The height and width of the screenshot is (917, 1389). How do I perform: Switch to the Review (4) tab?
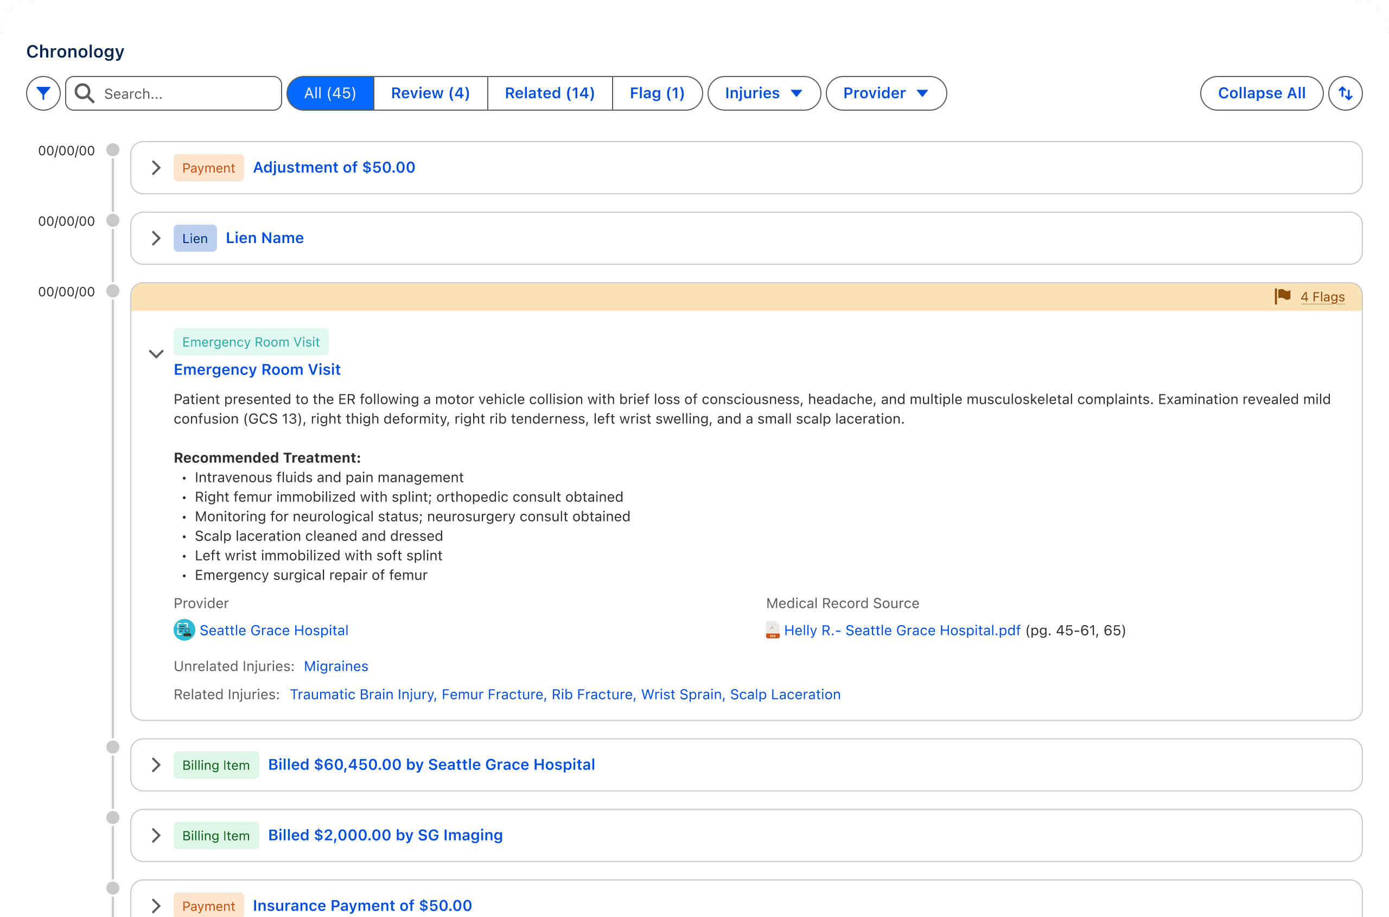(x=430, y=93)
